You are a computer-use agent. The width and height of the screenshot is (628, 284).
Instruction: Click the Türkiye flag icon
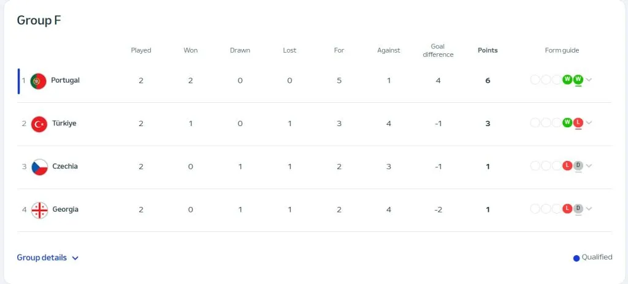(39, 124)
